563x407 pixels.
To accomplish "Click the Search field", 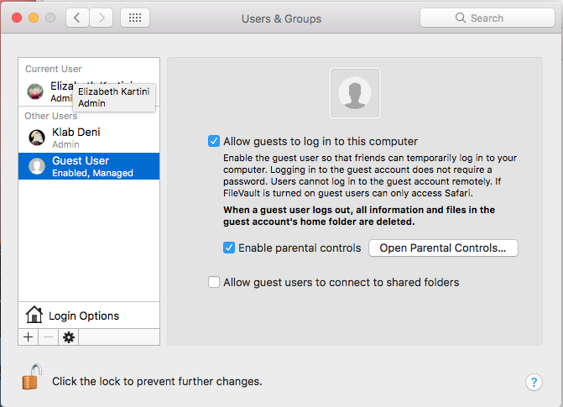I will [485, 18].
